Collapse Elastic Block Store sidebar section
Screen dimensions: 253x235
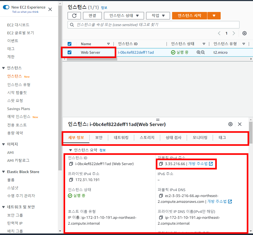point(3,172)
